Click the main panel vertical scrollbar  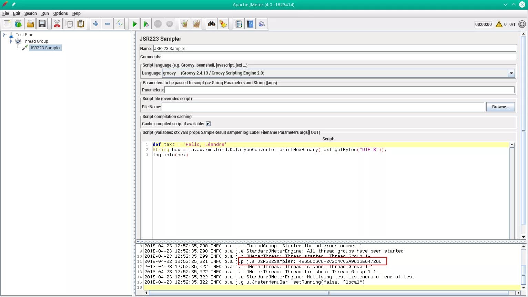pyautogui.click(x=524, y=130)
